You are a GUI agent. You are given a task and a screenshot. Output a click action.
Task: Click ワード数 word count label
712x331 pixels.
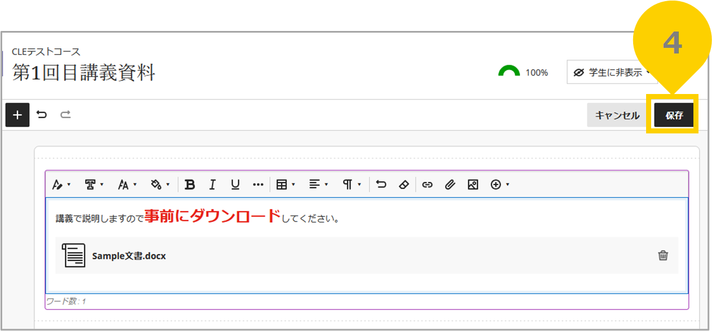(x=66, y=301)
